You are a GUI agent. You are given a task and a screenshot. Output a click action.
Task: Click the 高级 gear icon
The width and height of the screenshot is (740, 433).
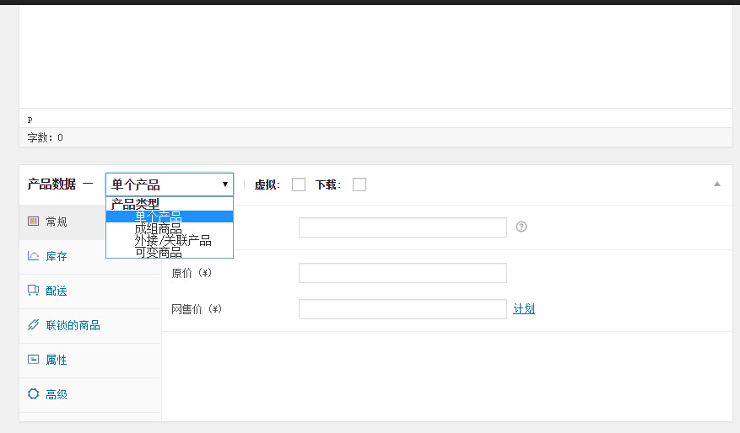tap(33, 394)
